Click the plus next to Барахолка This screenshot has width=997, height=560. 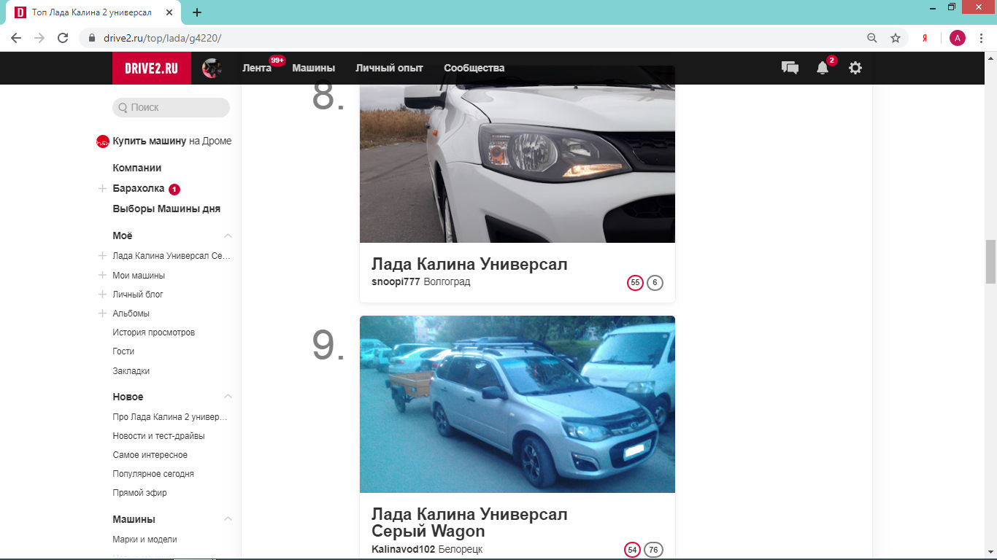pyautogui.click(x=102, y=189)
